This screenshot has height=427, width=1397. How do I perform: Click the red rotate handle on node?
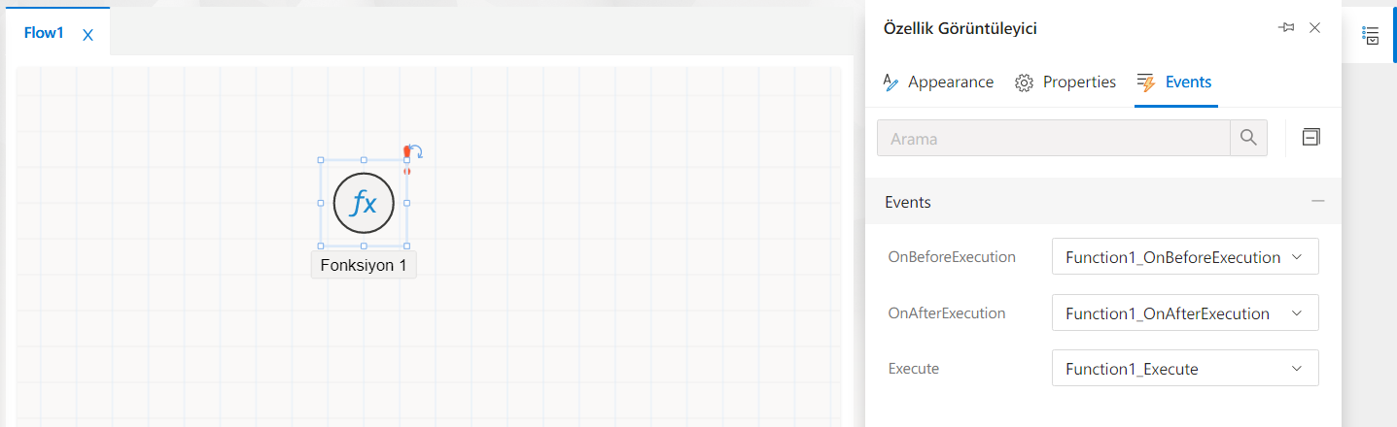pos(411,152)
